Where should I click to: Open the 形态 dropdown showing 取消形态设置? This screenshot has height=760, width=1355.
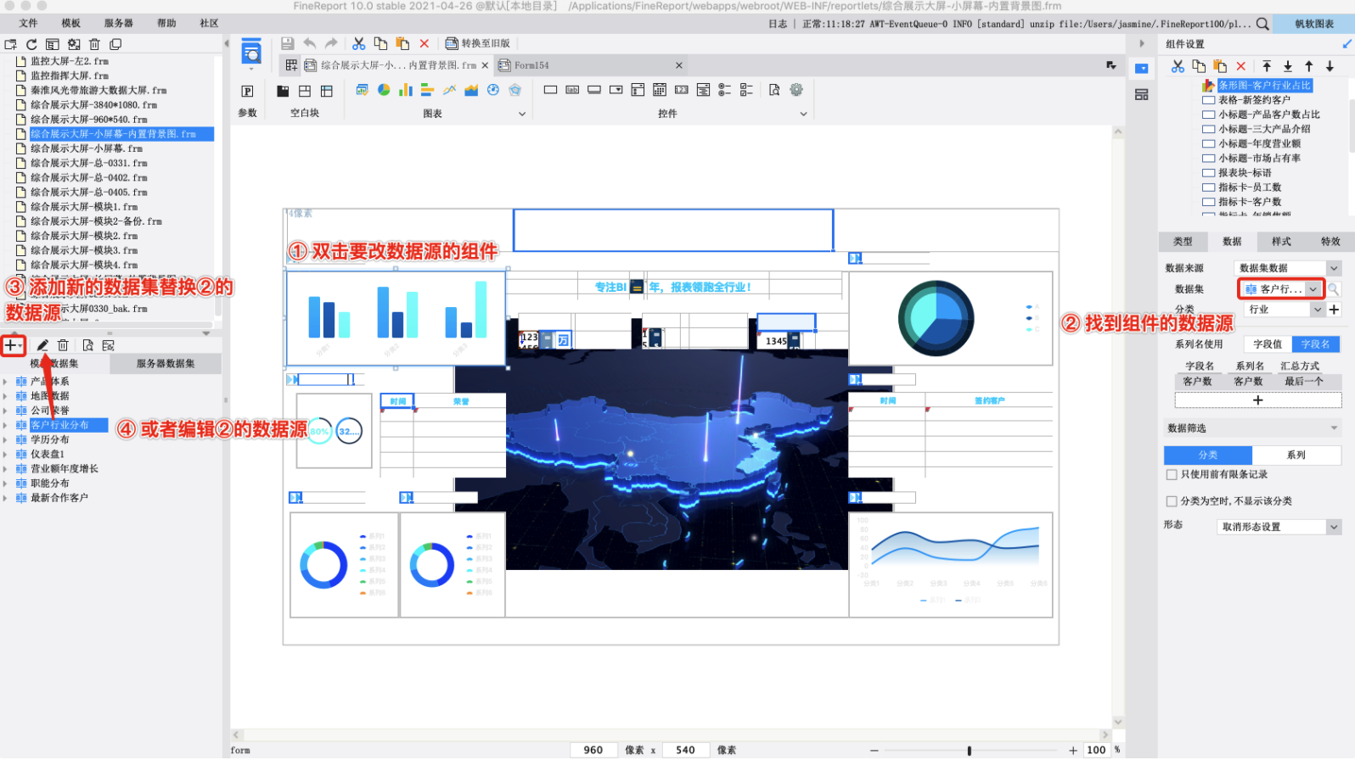[x=1279, y=527]
